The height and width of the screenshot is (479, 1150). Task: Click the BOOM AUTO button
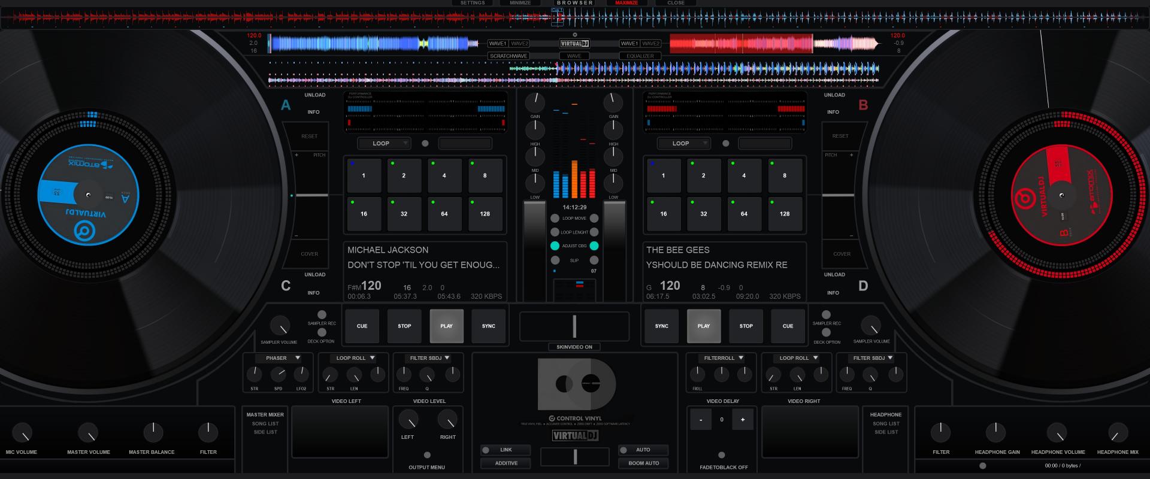click(644, 463)
